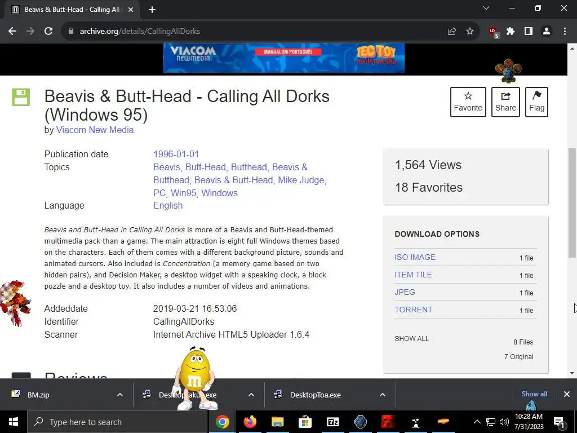Open Google Chrome from taskbar
Image resolution: width=577 pixels, height=433 pixels.
tap(222, 422)
